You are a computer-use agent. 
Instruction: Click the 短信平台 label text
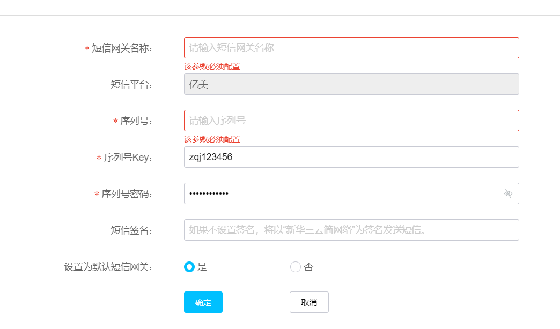coord(131,85)
